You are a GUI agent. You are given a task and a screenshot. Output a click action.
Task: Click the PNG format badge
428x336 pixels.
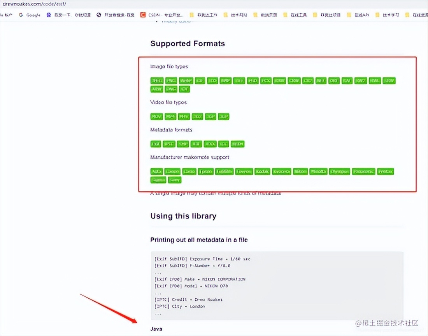point(171,81)
